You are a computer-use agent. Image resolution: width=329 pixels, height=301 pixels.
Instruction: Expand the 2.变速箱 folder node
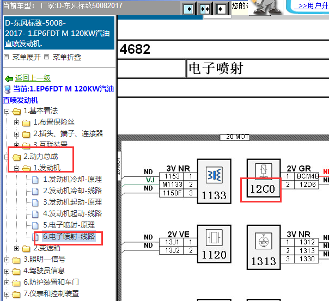pyautogui.click(x=16, y=248)
